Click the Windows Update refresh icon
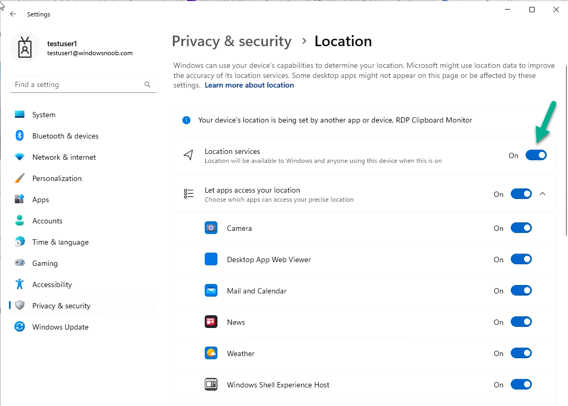The height and width of the screenshot is (406, 568). (20, 326)
